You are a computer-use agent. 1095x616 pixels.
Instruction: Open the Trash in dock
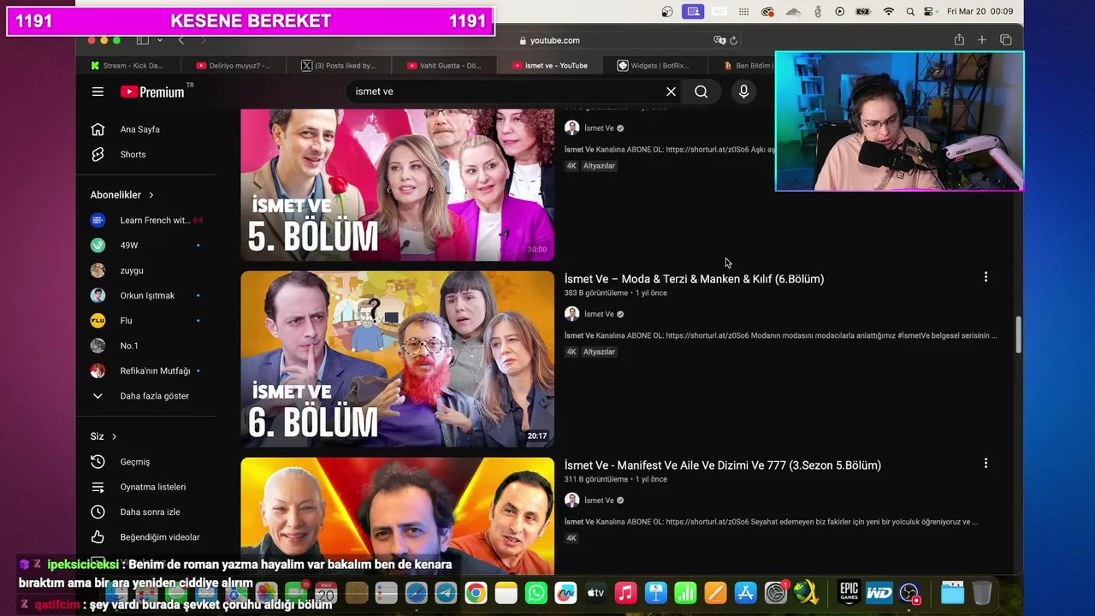tap(982, 592)
